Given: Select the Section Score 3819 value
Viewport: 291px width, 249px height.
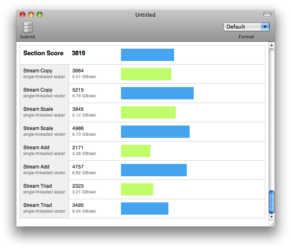Looking at the screenshot, I should (78, 53).
